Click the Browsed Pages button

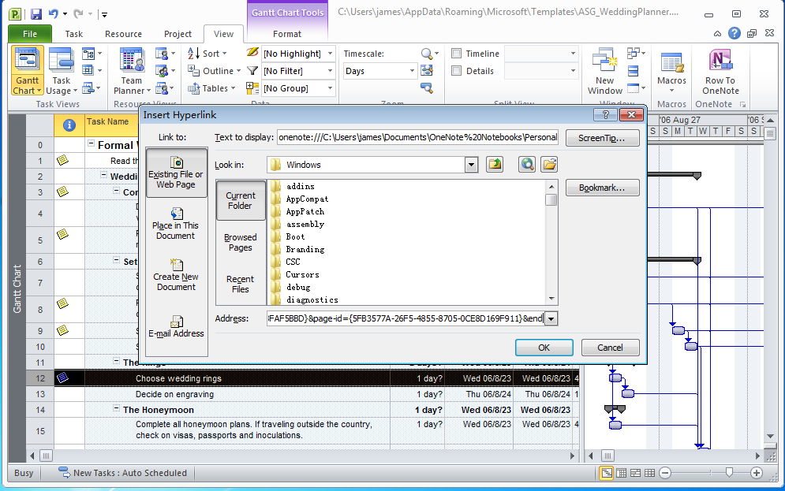click(241, 243)
